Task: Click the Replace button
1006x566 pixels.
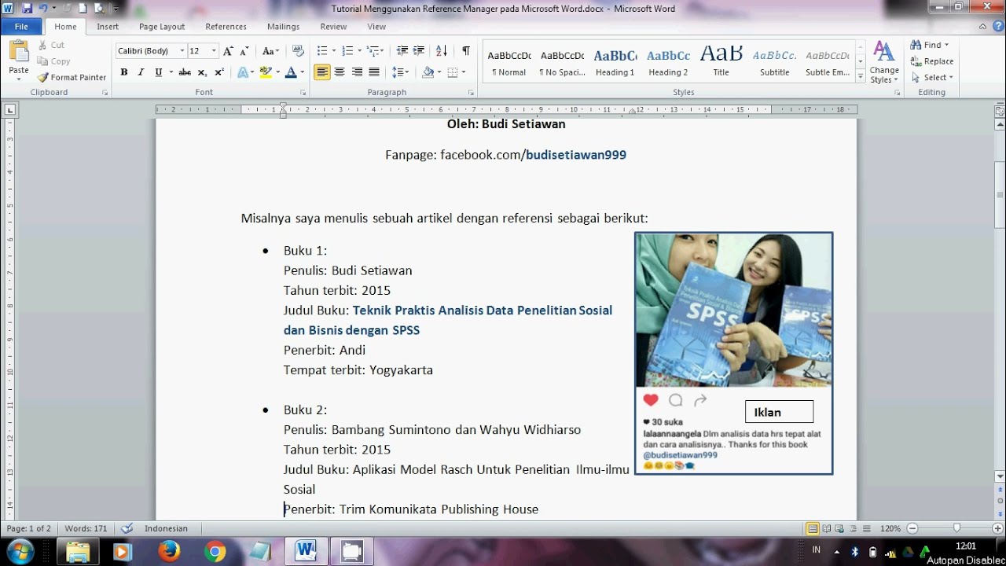Action: pos(932,61)
